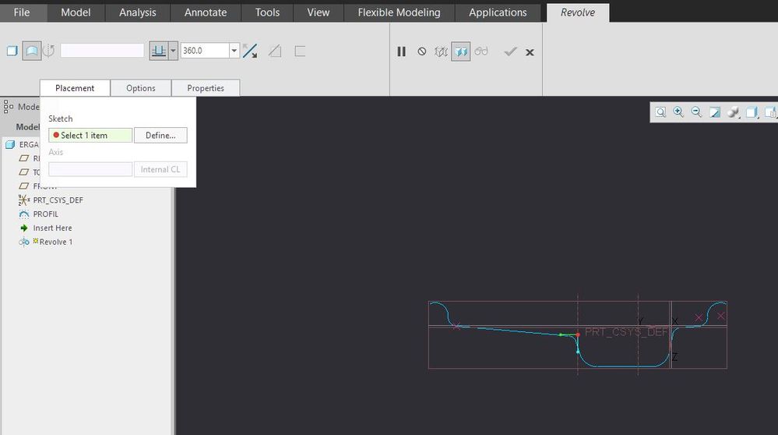The width and height of the screenshot is (778, 435).
Task: Flip the revolve angle direction
Action: pyautogui.click(x=250, y=51)
